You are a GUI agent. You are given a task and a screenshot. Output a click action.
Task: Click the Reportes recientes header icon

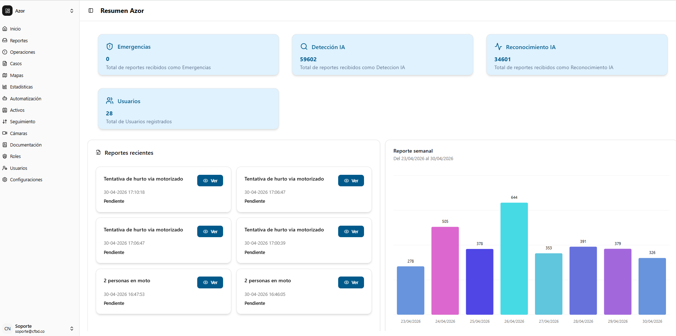(98, 153)
